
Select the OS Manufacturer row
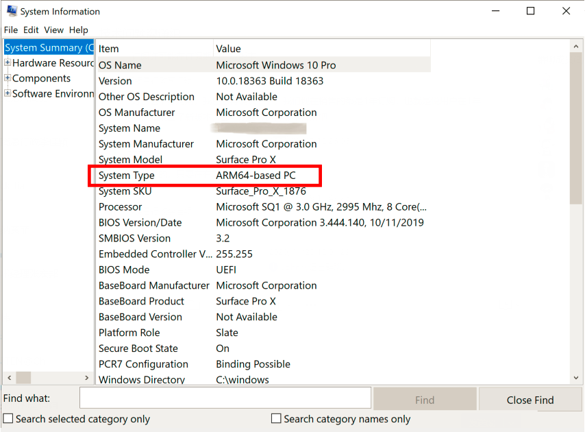tap(264, 112)
